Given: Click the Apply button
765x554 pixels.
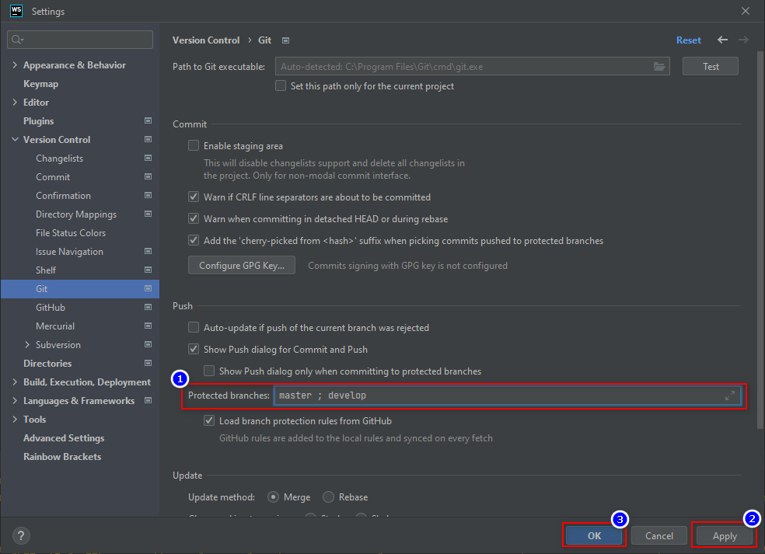Looking at the screenshot, I should pyautogui.click(x=725, y=535).
